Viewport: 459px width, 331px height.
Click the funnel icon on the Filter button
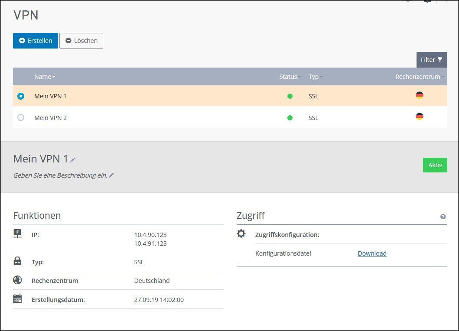(441, 60)
